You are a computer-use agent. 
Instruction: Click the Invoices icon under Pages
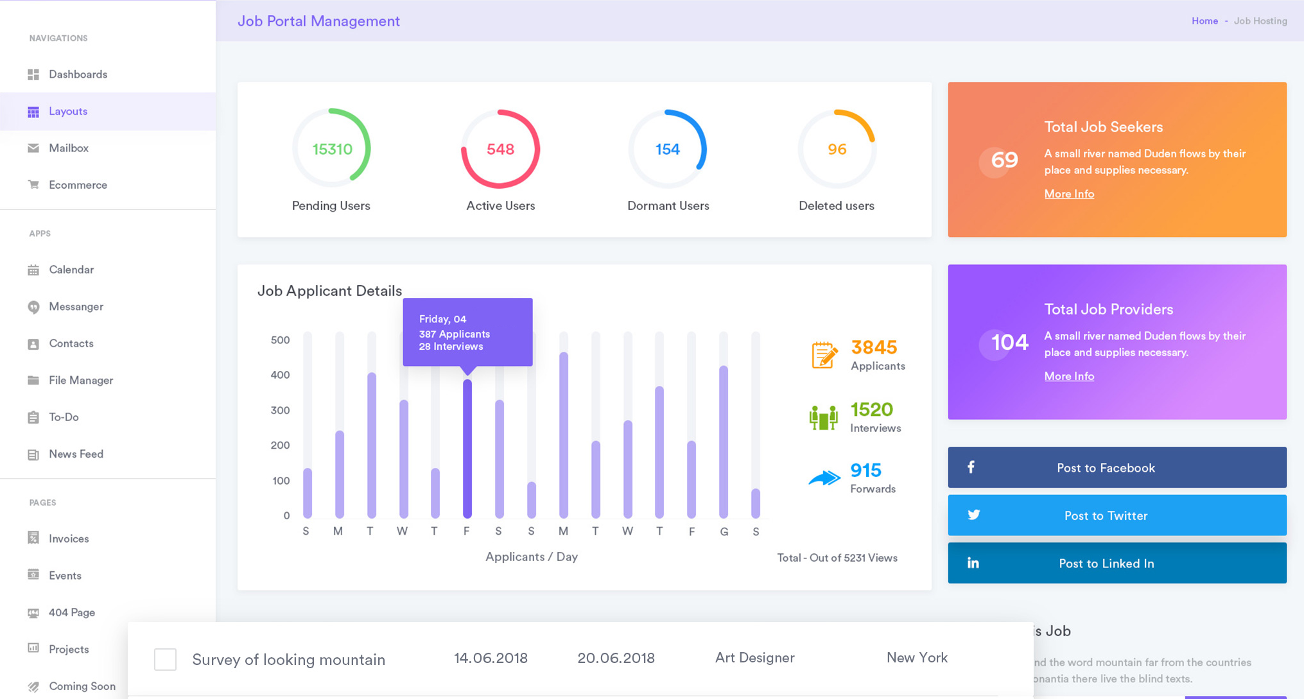coord(33,539)
